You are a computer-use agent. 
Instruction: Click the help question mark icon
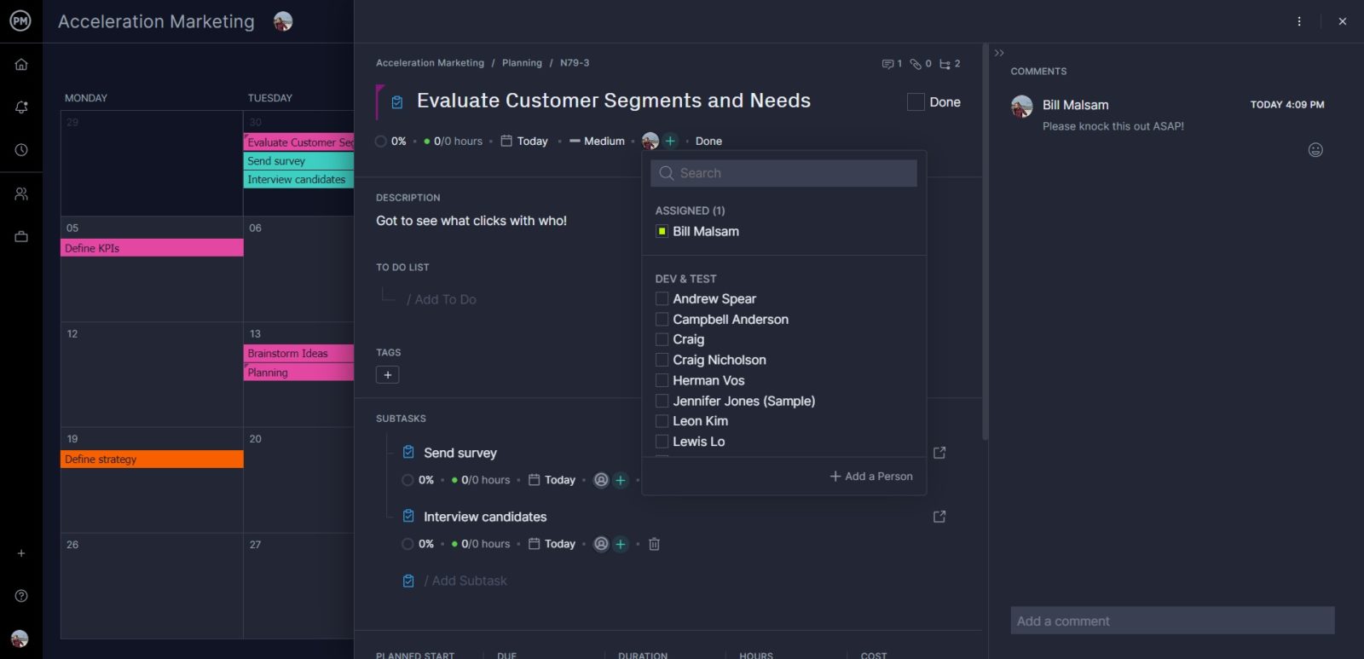21,596
